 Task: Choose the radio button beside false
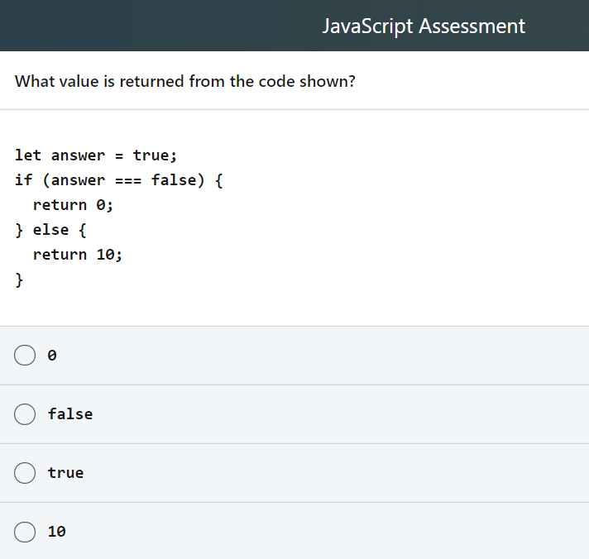[24, 414]
